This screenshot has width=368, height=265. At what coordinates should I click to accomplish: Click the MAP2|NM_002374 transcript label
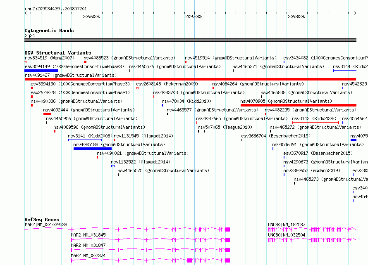88,256
